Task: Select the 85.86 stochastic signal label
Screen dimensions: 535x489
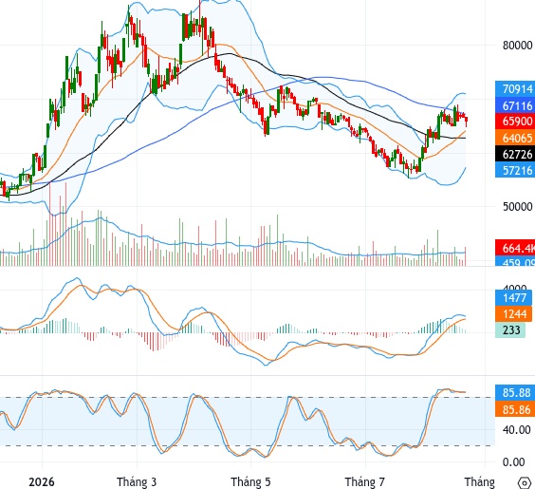Action: pos(515,408)
